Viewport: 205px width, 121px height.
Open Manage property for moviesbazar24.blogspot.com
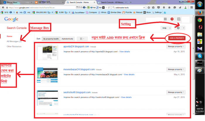click(176, 69)
